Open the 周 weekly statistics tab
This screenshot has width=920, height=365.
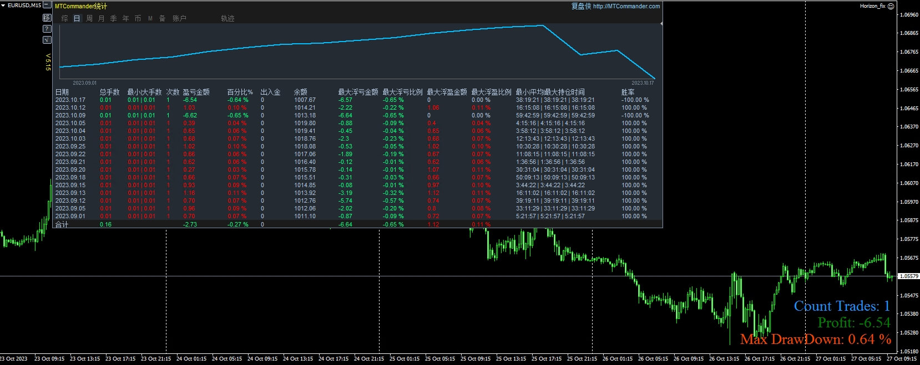point(89,18)
